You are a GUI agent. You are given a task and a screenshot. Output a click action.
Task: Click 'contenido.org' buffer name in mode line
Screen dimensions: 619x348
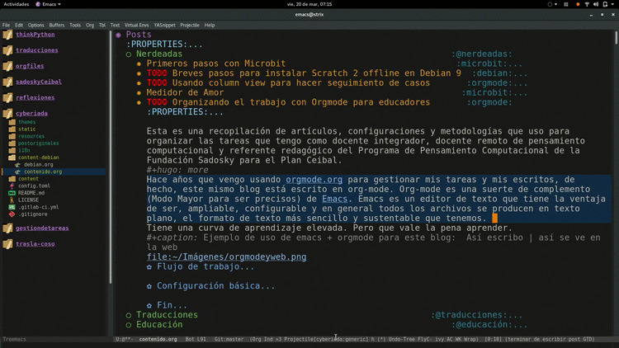pyautogui.click(x=158, y=339)
